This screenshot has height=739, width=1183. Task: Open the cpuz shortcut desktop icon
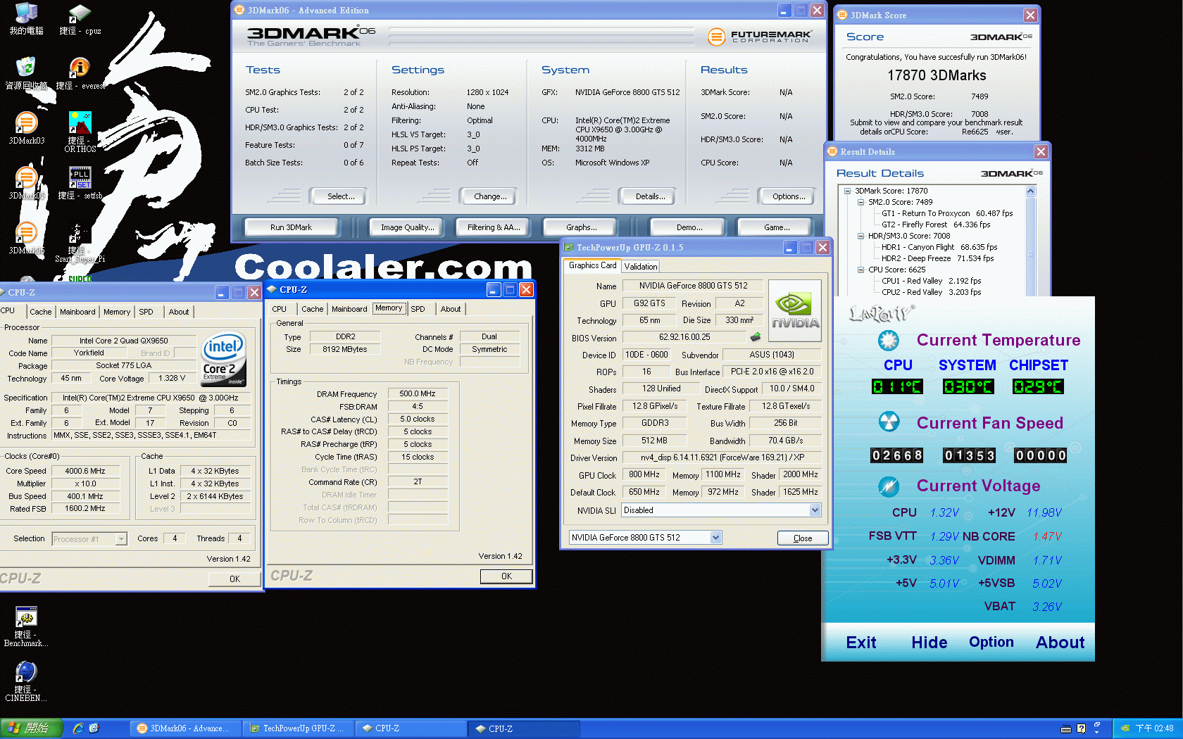80,19
